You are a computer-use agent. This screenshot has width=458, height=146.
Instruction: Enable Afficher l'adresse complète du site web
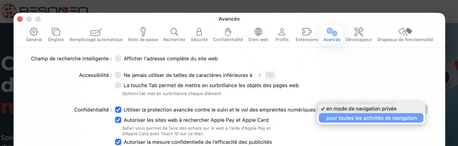click(118, 58)
